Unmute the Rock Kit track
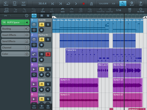147x110 pixels. pyautogui.click(x=42, y=24)
